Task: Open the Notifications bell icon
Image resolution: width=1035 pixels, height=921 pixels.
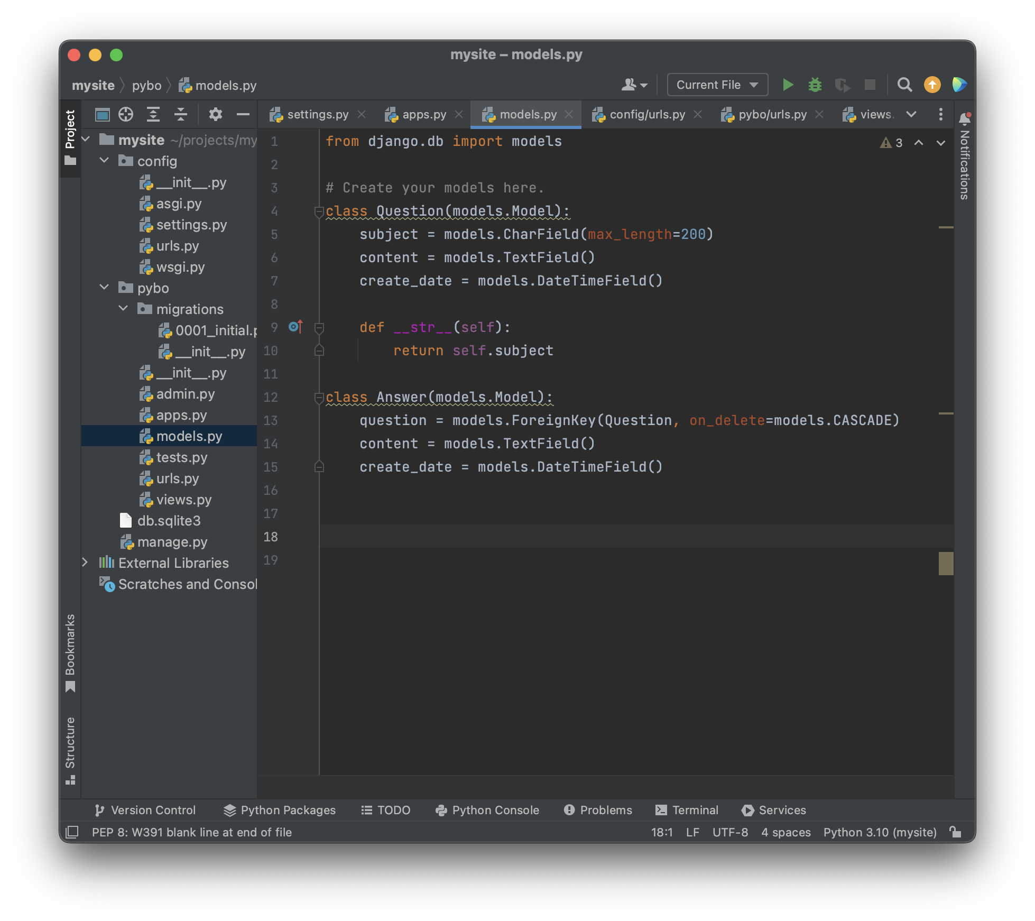Action: (964, 118)
